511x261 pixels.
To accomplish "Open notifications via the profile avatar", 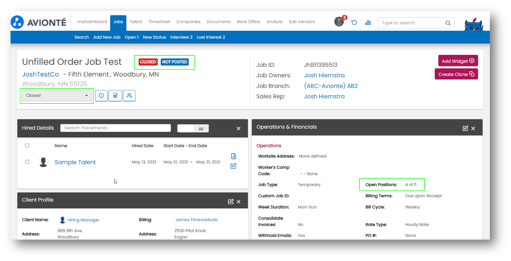I will click(339, 22).
